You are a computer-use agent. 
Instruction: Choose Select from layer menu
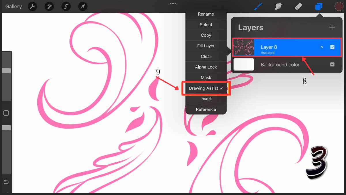point(206,25)
